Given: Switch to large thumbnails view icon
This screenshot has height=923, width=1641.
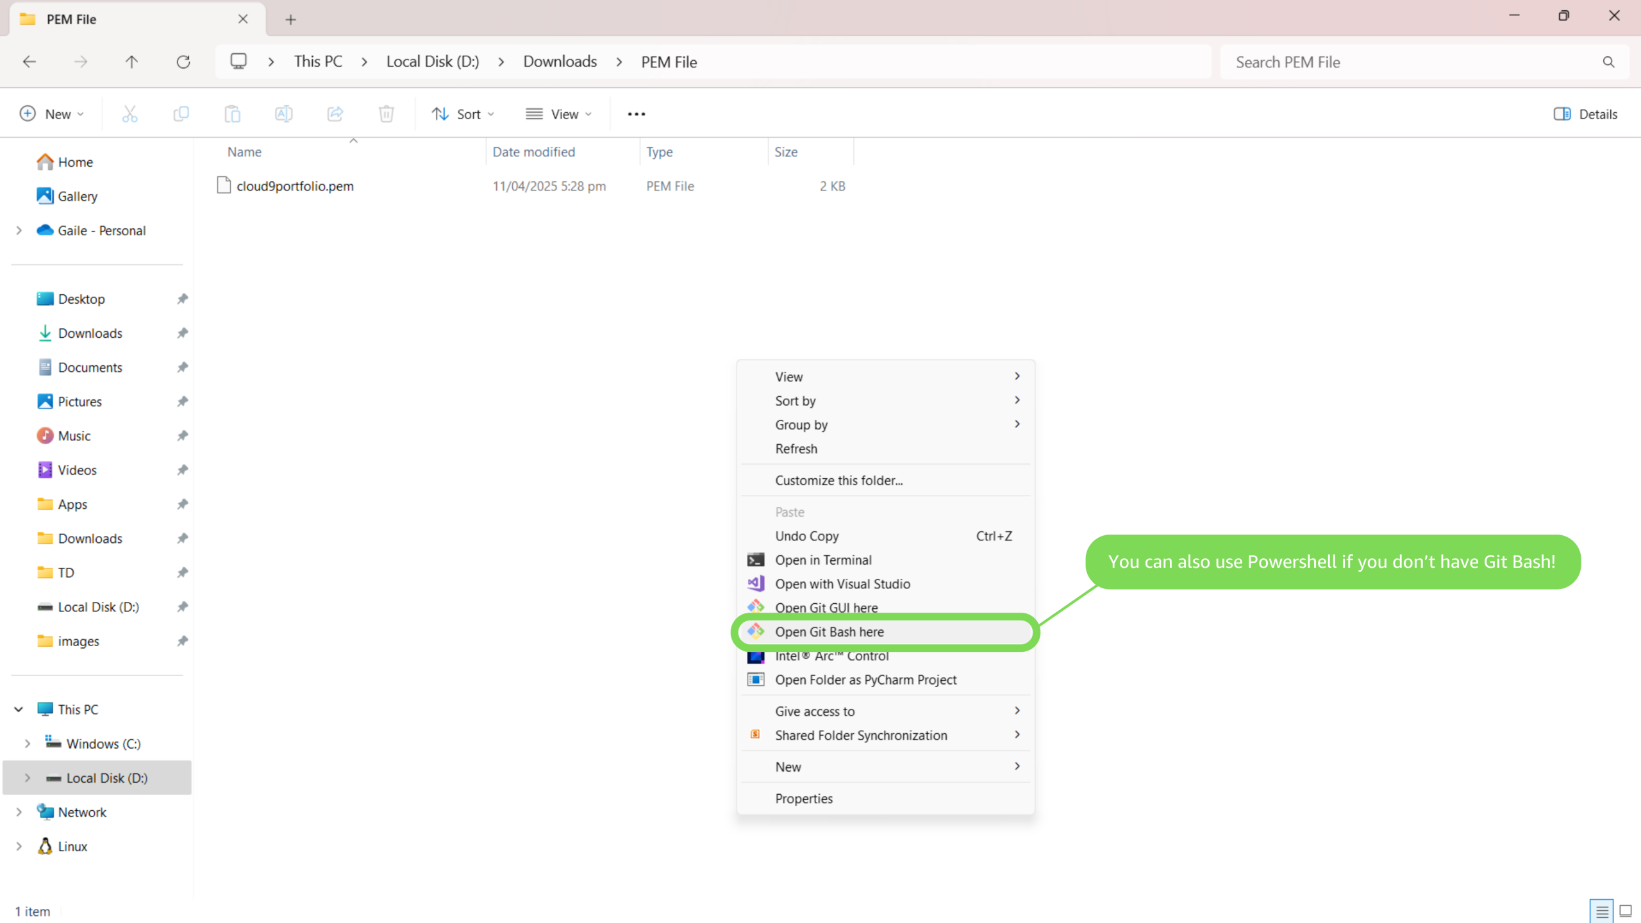Looking at the screenshot, I should click(x=1625, y=911).
